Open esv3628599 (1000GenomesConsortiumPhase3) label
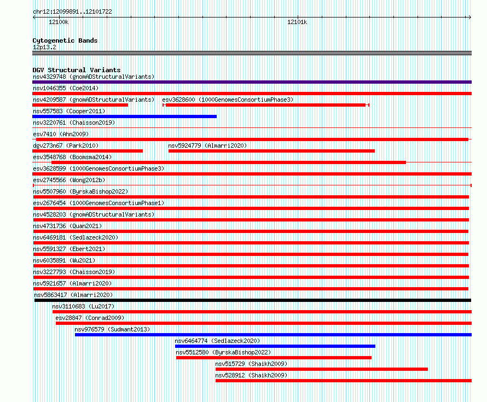This screenshot has height=402, width=487. coord(98,168)
